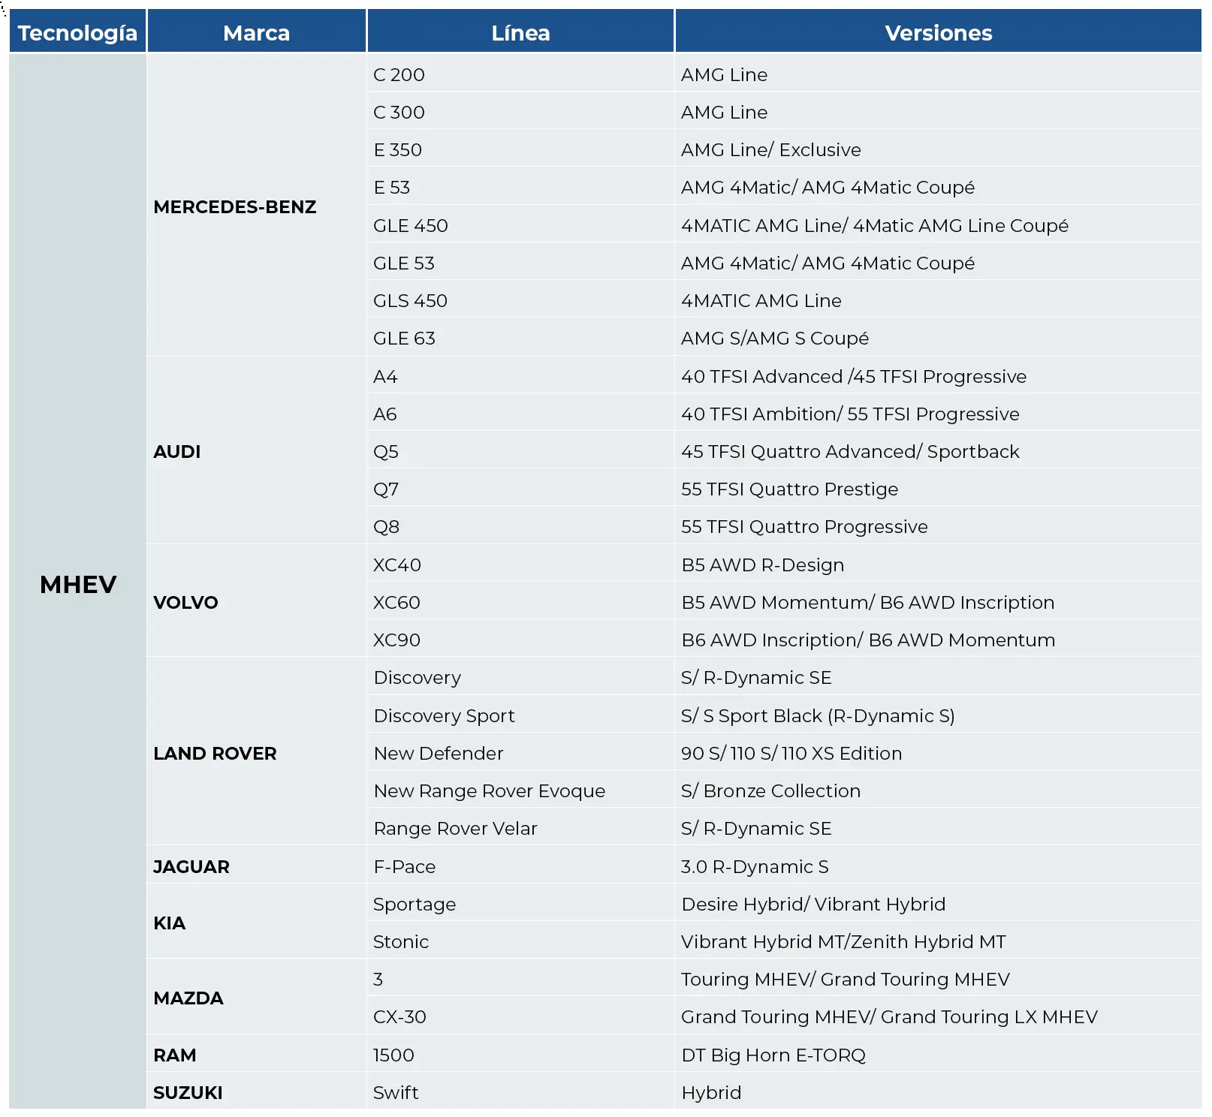Viewport: 1212px width, 1117px height.
Task: Select the 'MAZDA' brand cell
Action: pyautogui.click(x=256, y=998)
